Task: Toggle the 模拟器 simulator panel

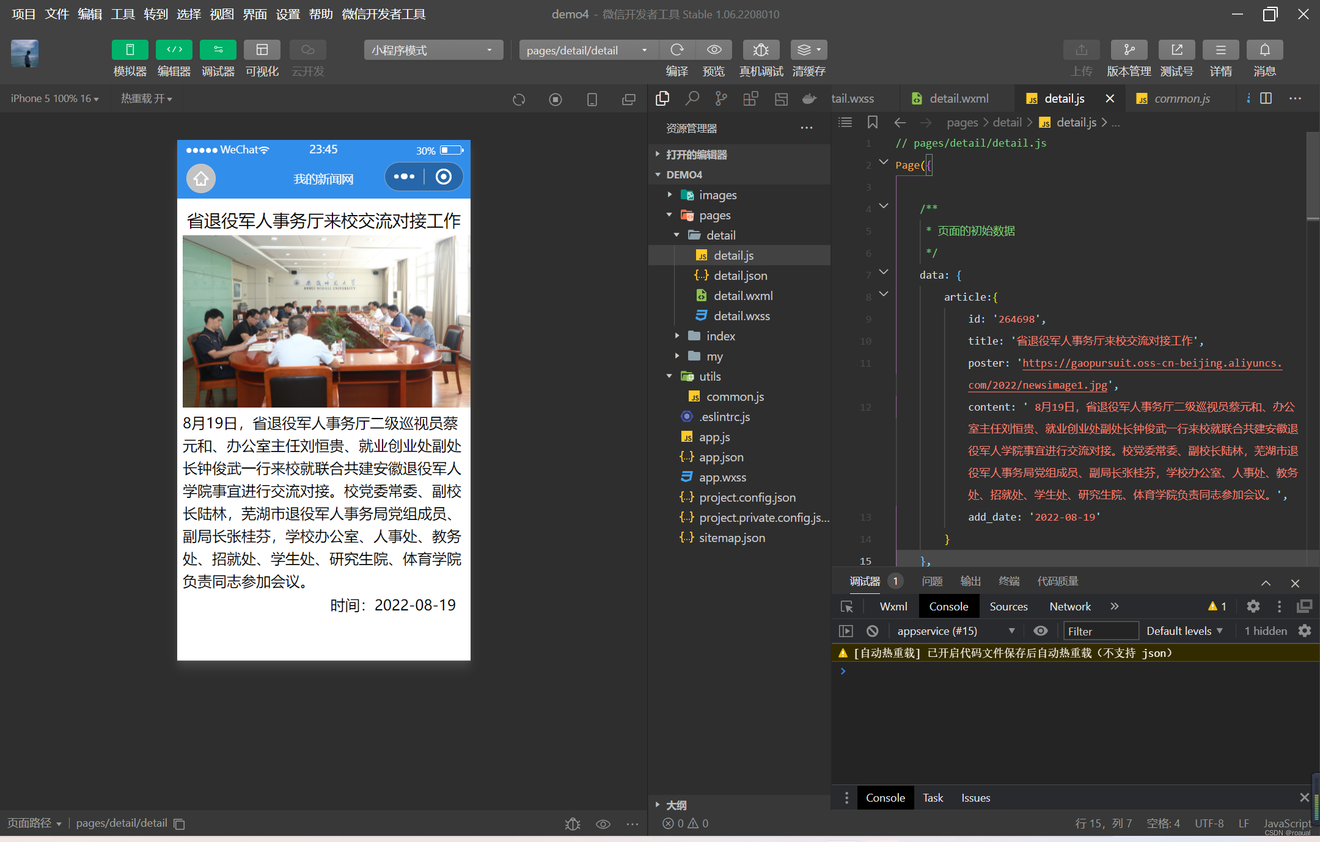Action: pos(130,50)
